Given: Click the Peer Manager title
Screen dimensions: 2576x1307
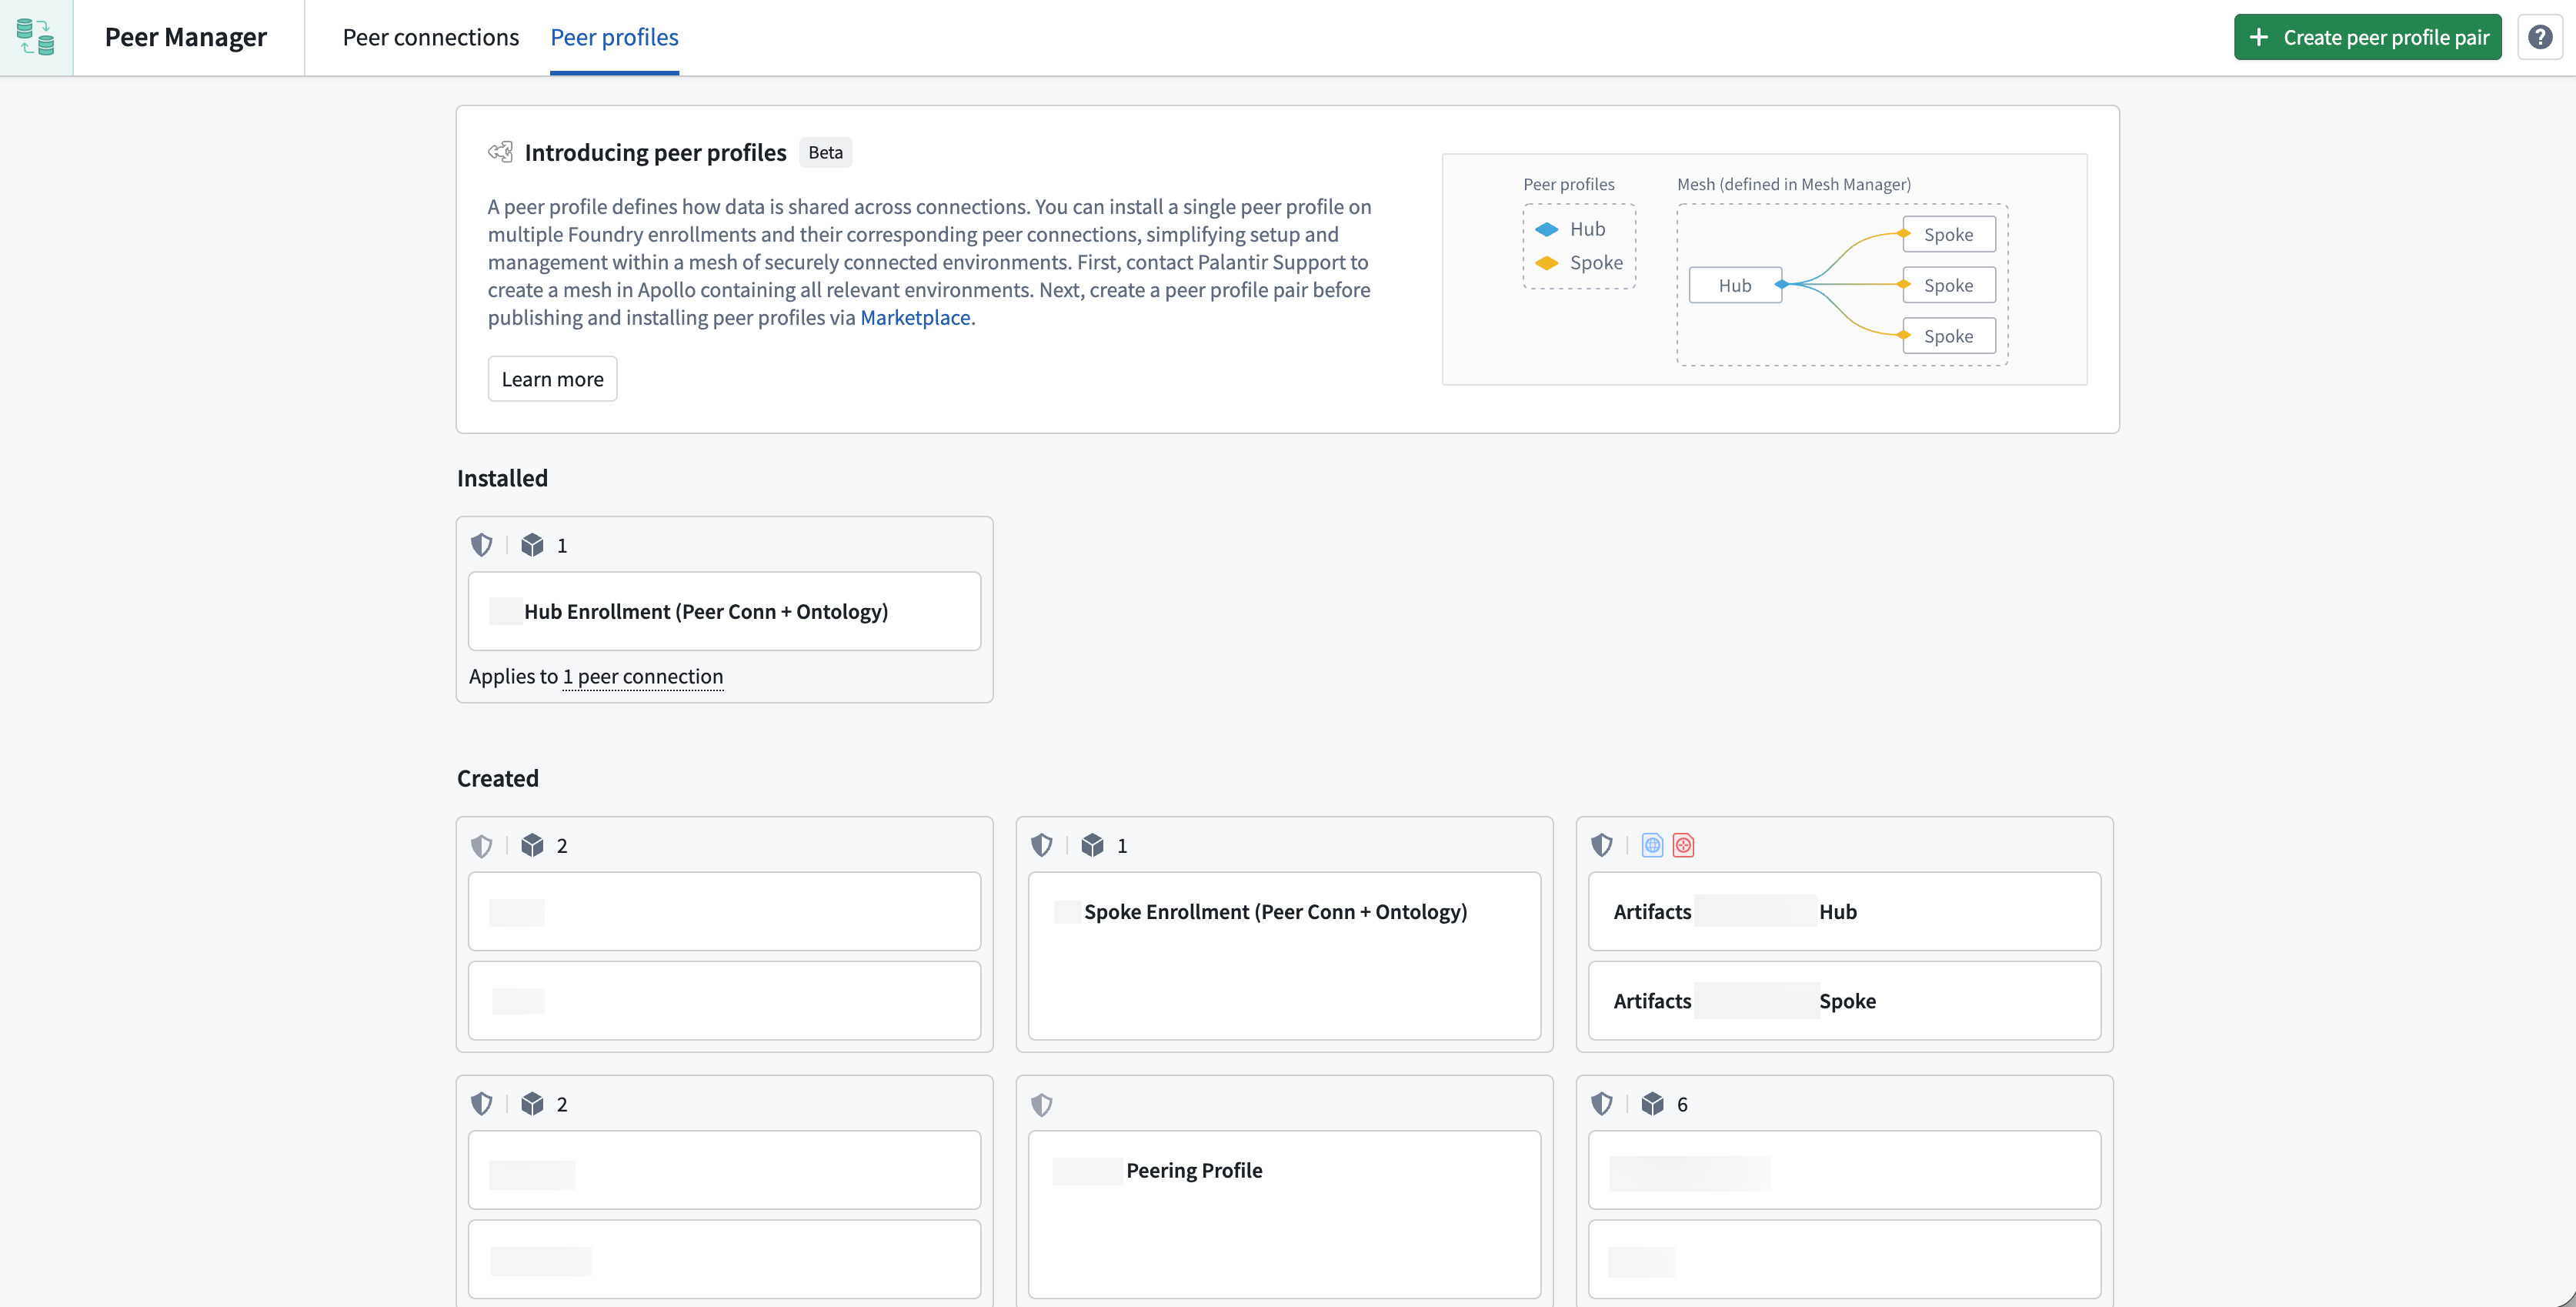Looking at the screenshot, I should pyautogui.click(x=186, y=37).
